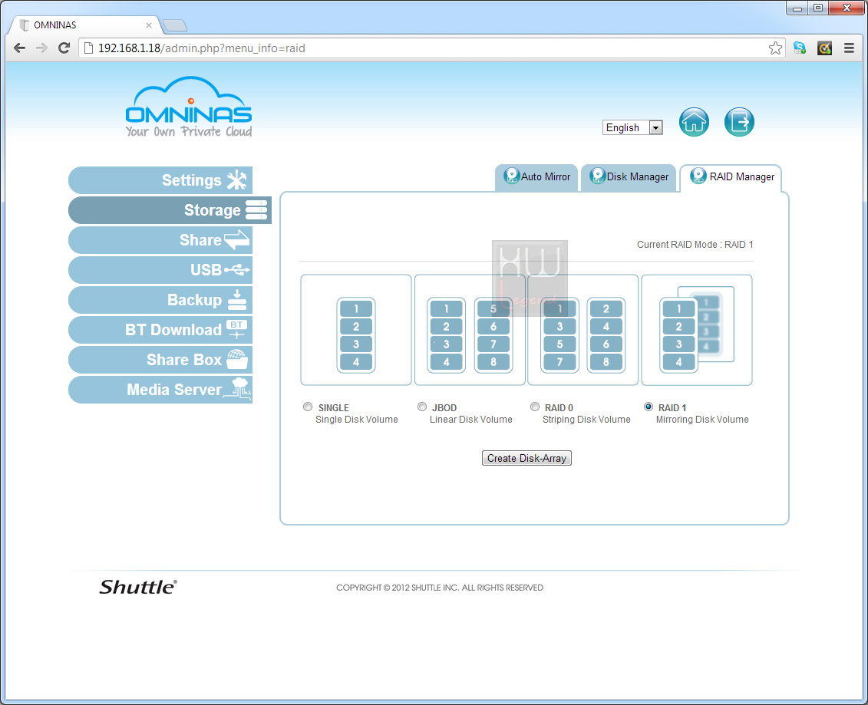Open the BT Download menu
Viewport: 868px width, 705px height.
[160, 330]
